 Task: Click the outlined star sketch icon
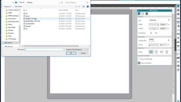click(178, 54)
